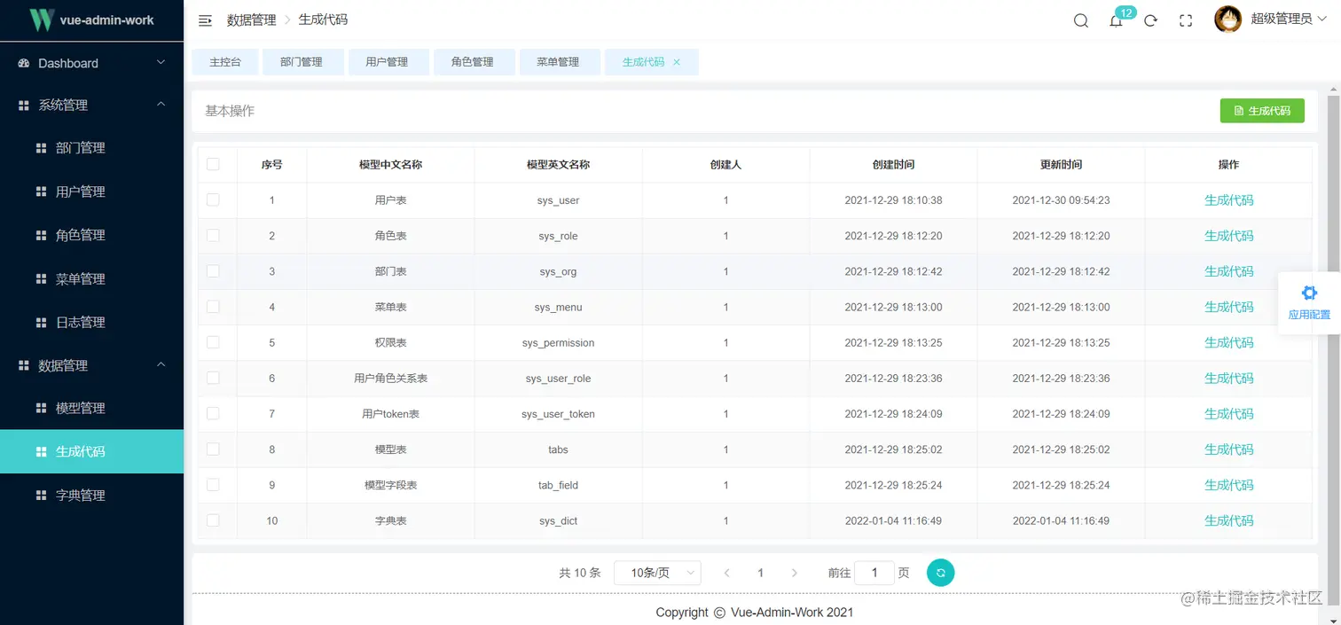The height and width of the screenshot is (625, 1341).
Task: Open the 10条/页 page size dropdown
Action: pos(657,573)
